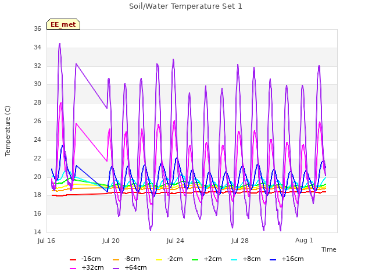This screenshot has height=279, width=372.
Task: Click the +32cm magenta legend swatch
Action: coord(73,269)
